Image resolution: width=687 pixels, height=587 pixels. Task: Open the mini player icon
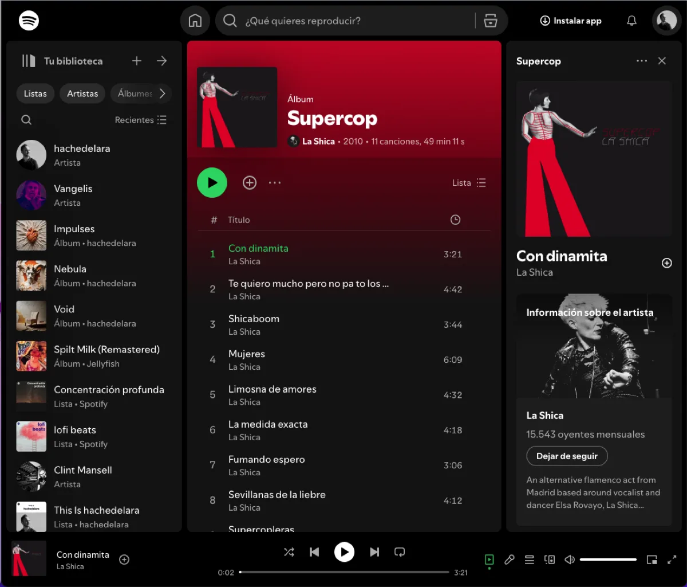[652, 559]
